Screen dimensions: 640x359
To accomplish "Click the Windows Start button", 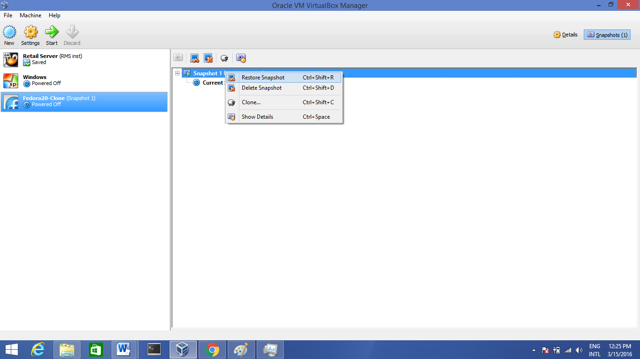I will [x=12, y=350].
